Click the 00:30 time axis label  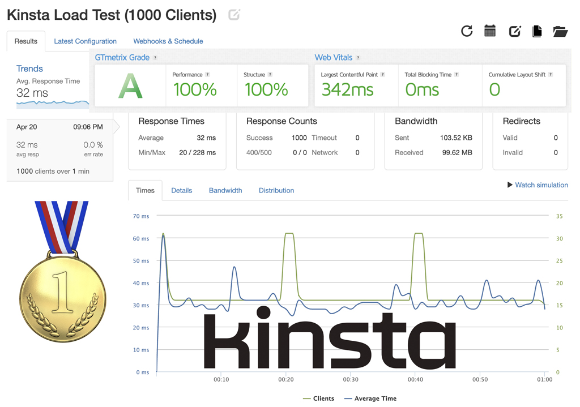(350, 379)
